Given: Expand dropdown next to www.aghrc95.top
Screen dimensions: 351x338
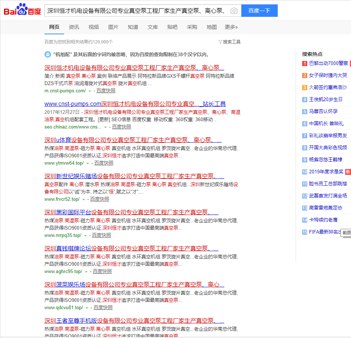Looking at the screenshot, I should coord(86,272).
